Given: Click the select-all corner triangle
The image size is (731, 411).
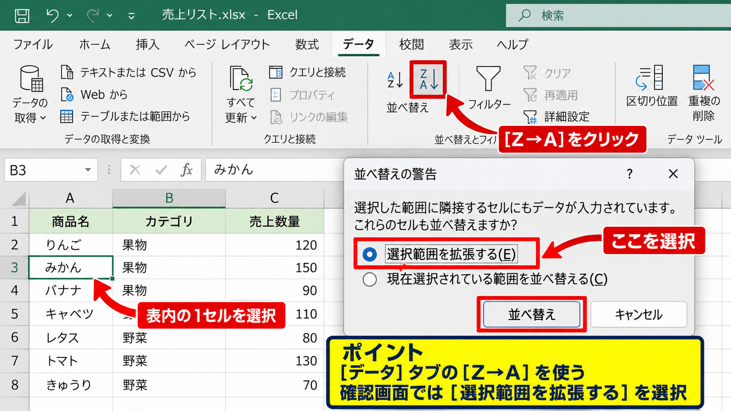Looking at the screenshot, I should [18, 199].
